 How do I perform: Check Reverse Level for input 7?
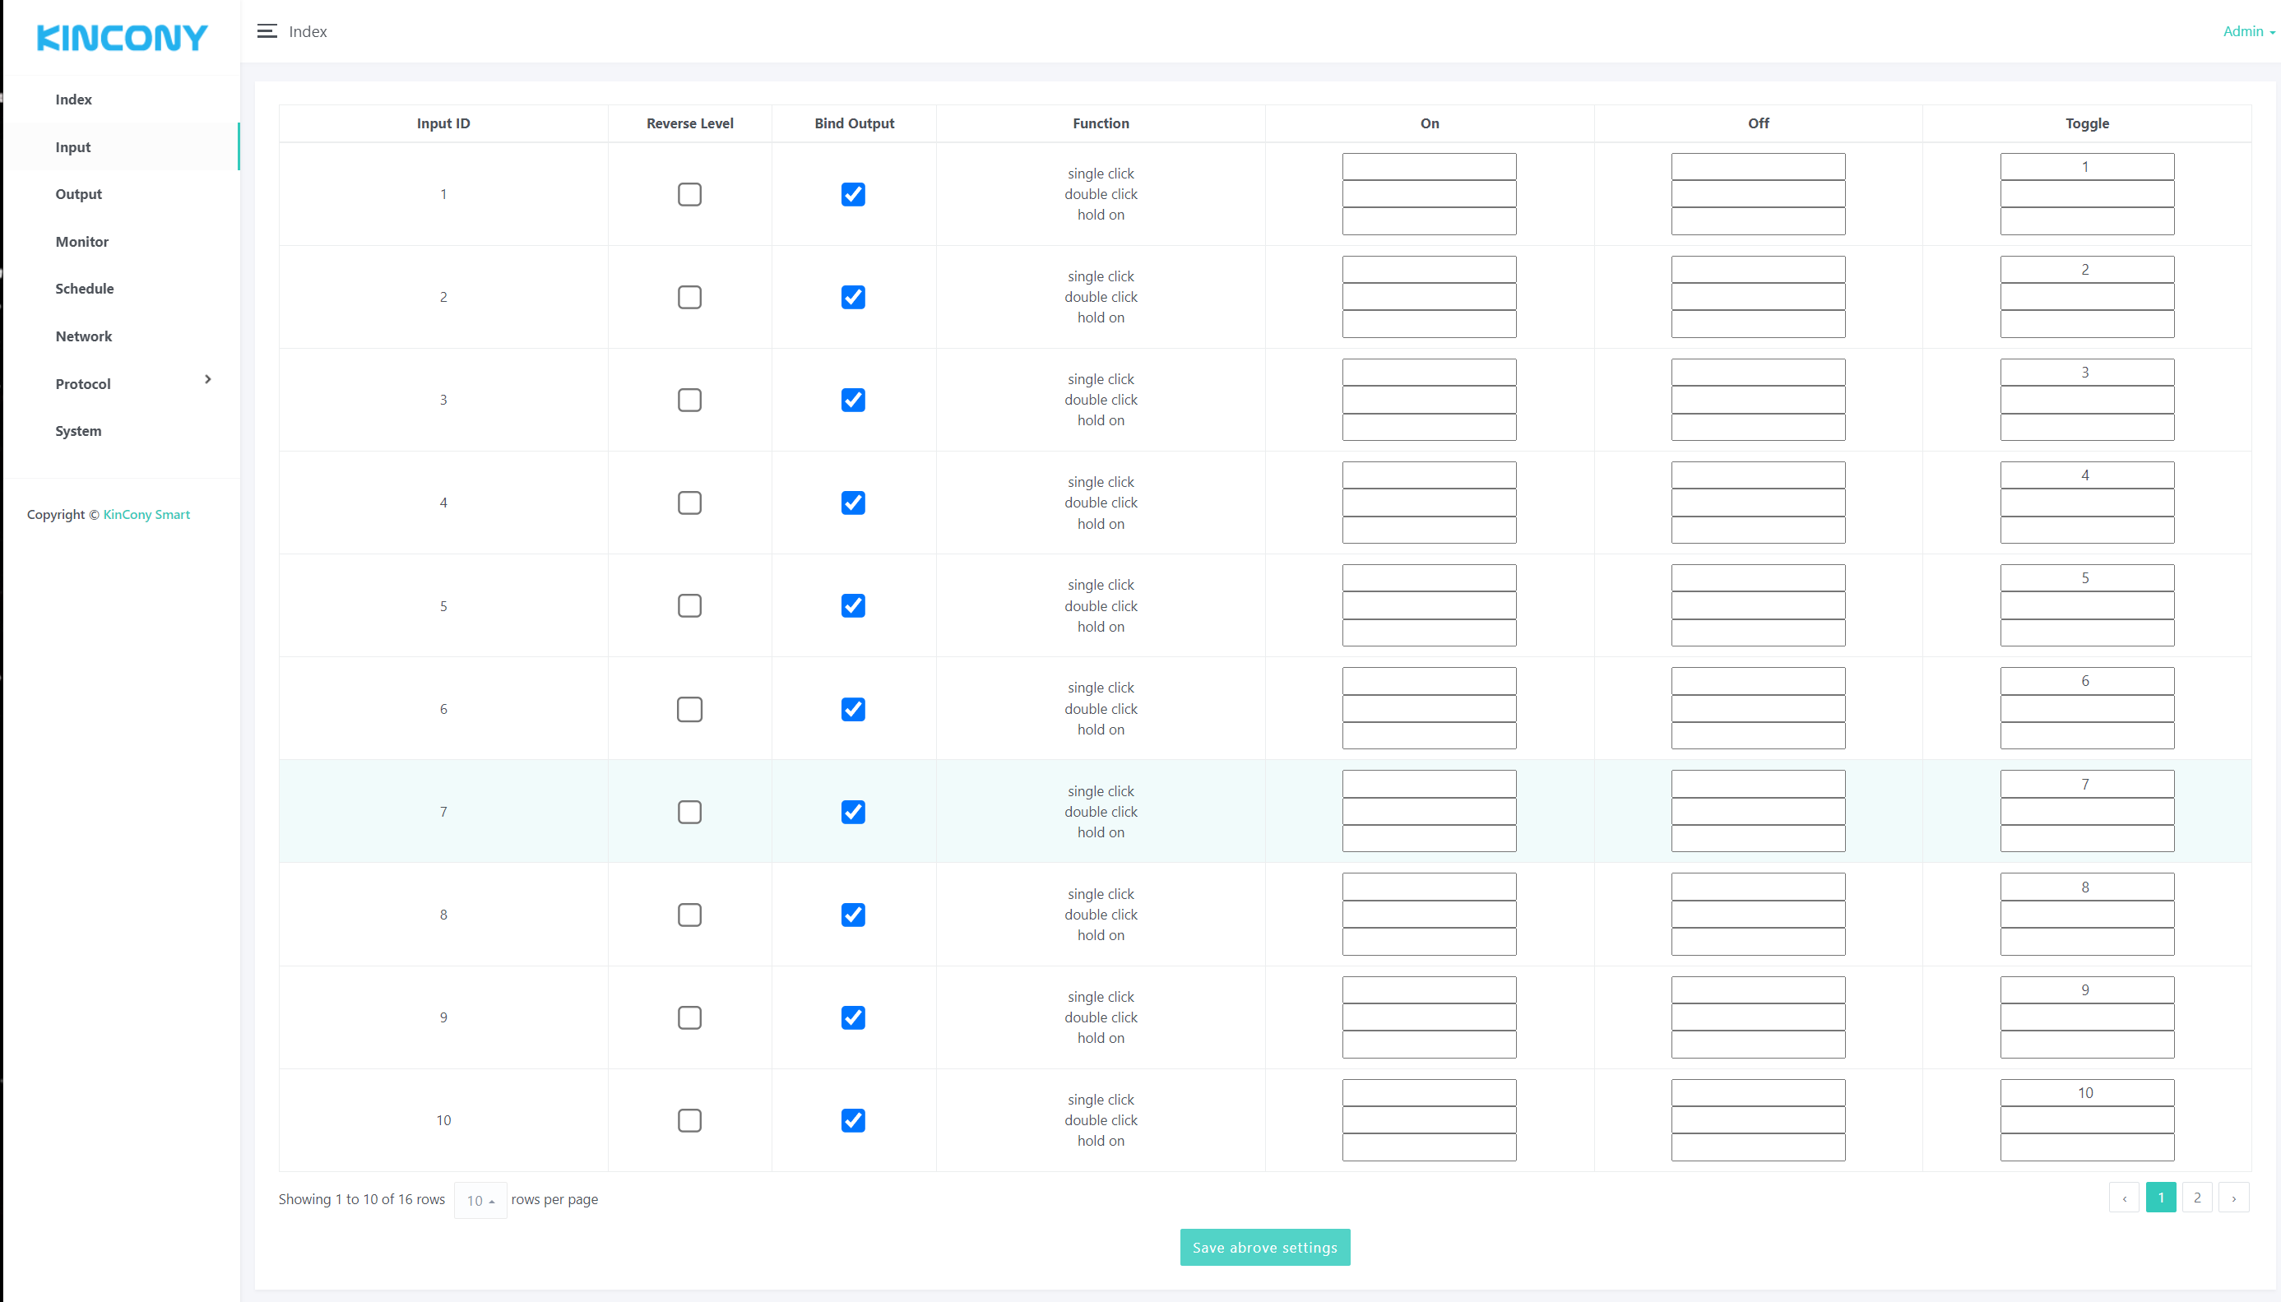tap(689, 812)
